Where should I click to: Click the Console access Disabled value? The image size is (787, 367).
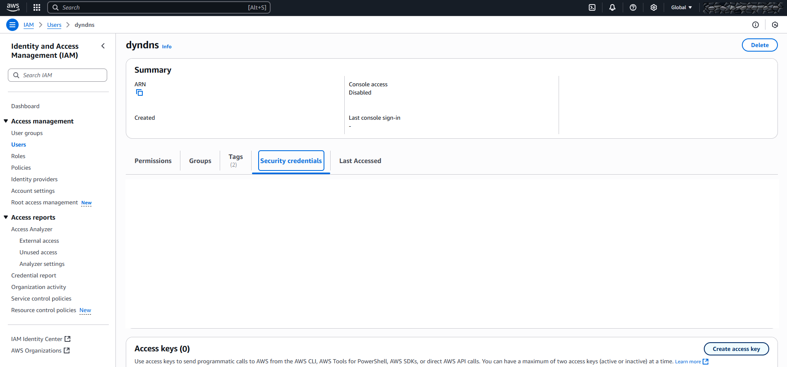click(x=360, y=92)
